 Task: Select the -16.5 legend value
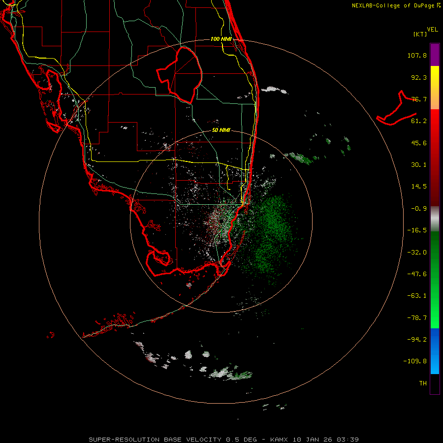[x=417, y=230]
